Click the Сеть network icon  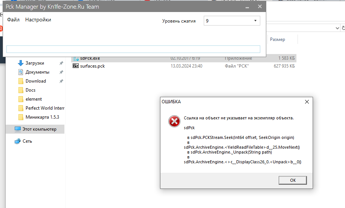(x=18, y=141)
